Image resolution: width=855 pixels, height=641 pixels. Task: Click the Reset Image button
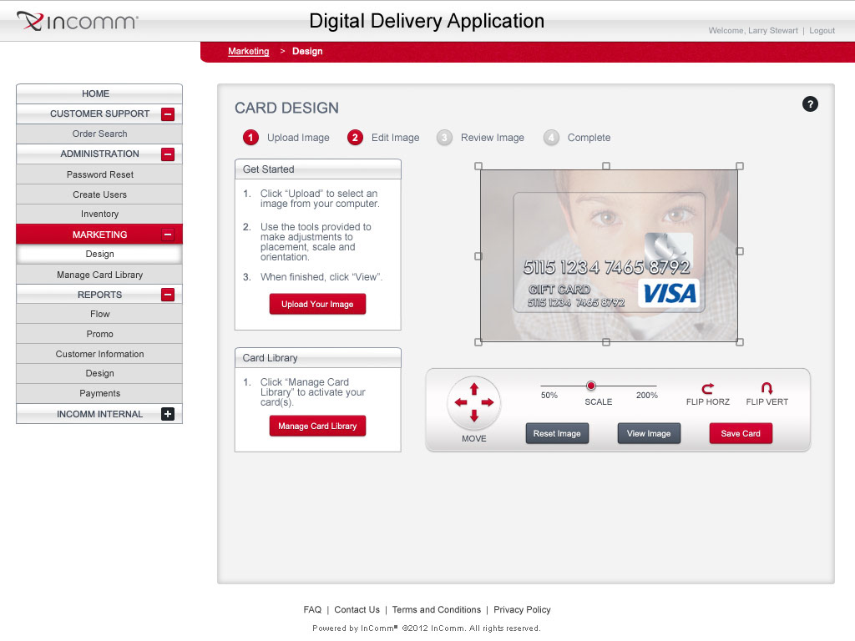coord(557,433)
